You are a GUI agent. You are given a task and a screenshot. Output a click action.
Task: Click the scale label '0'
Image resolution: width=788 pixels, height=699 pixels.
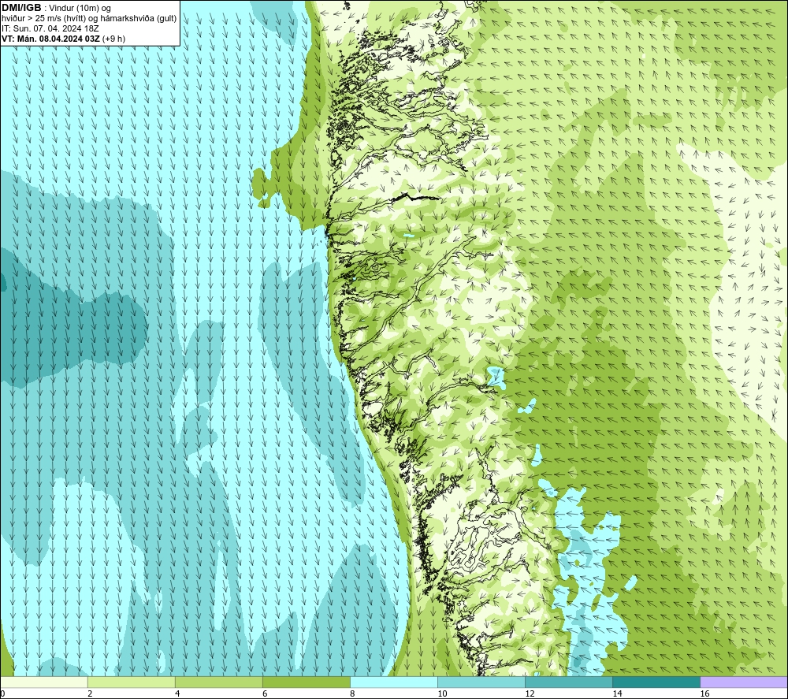pos(2,693)
